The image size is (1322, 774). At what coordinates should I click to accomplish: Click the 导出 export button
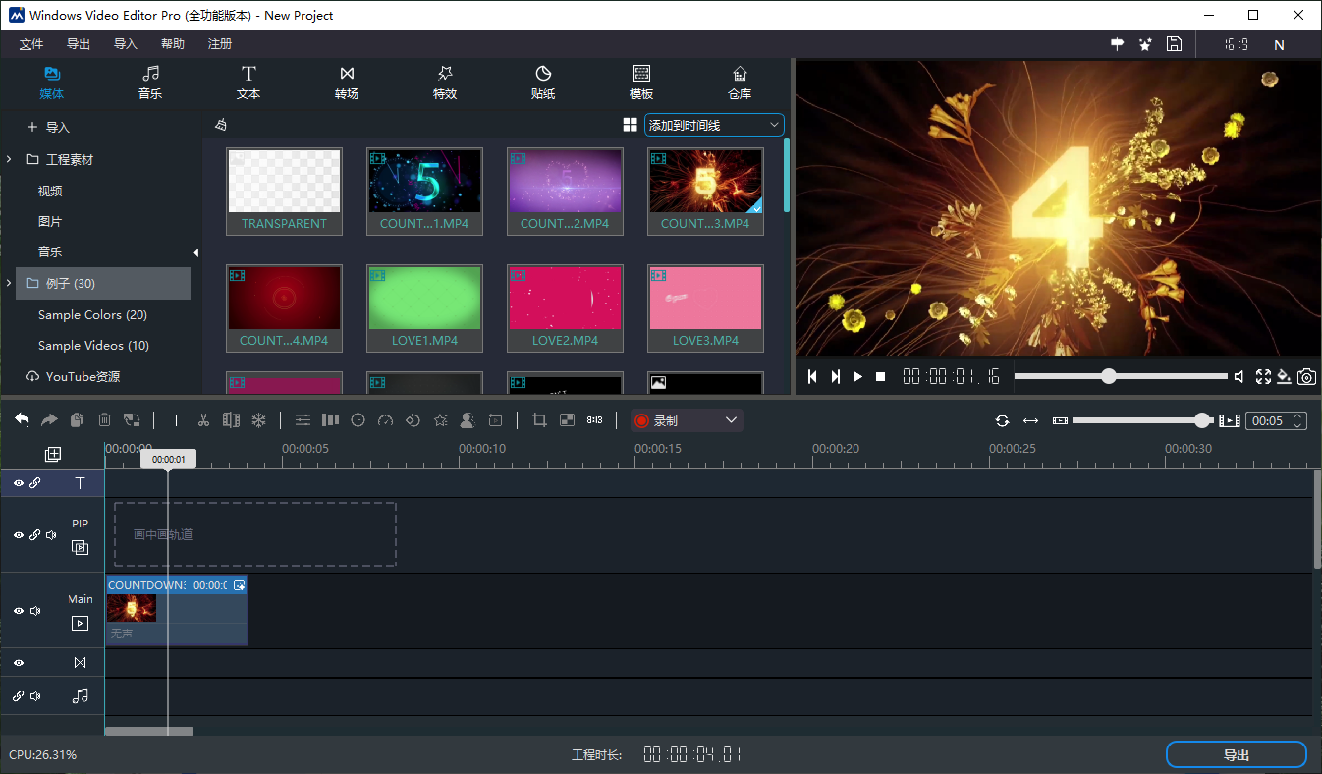pyautogui.click(x=1236, y=754)
